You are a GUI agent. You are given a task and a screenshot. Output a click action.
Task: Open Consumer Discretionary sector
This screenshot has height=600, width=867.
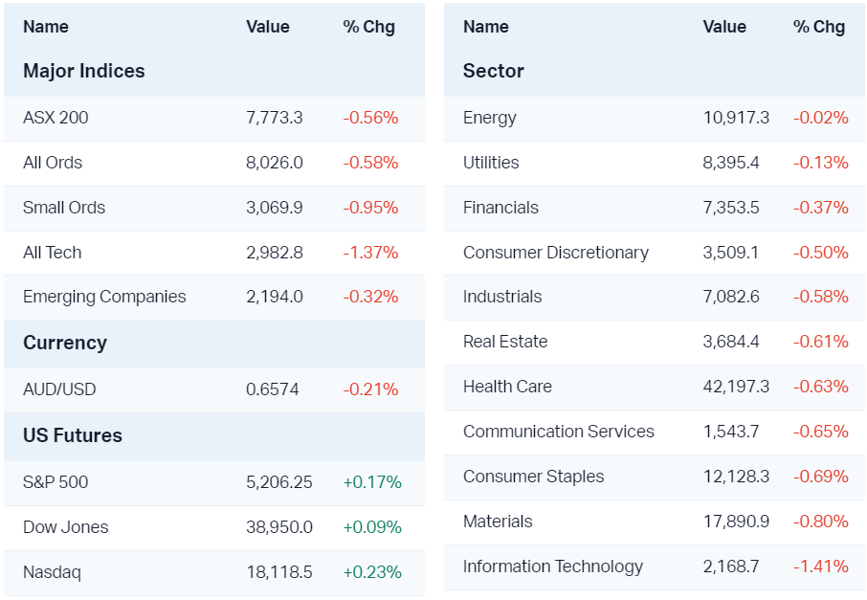(556, 253)
